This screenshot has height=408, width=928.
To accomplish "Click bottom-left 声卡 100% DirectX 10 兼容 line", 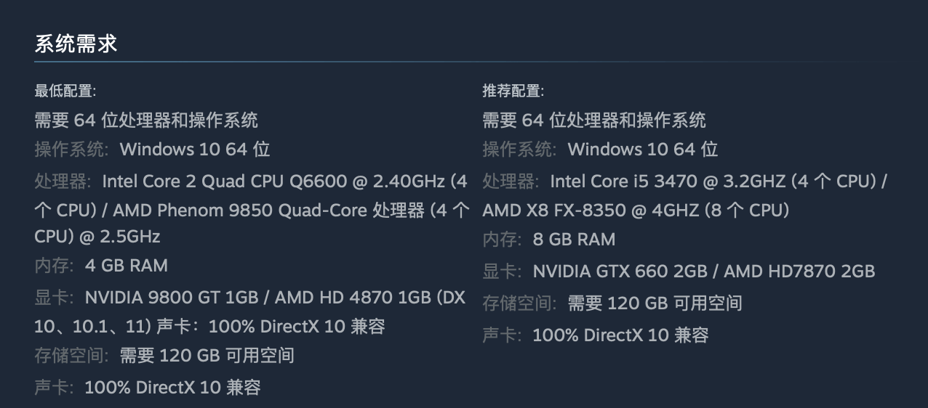I will (x=148, y=388).
